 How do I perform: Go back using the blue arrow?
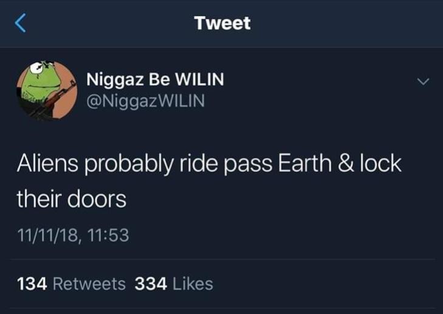point(20,23)
